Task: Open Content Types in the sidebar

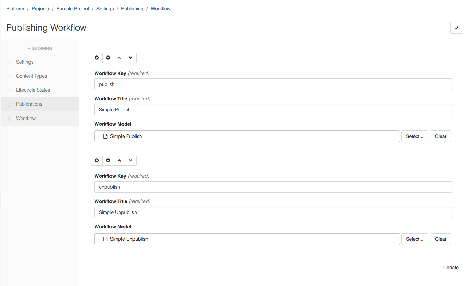Action: pyautogui.click(x=40, y=76)
